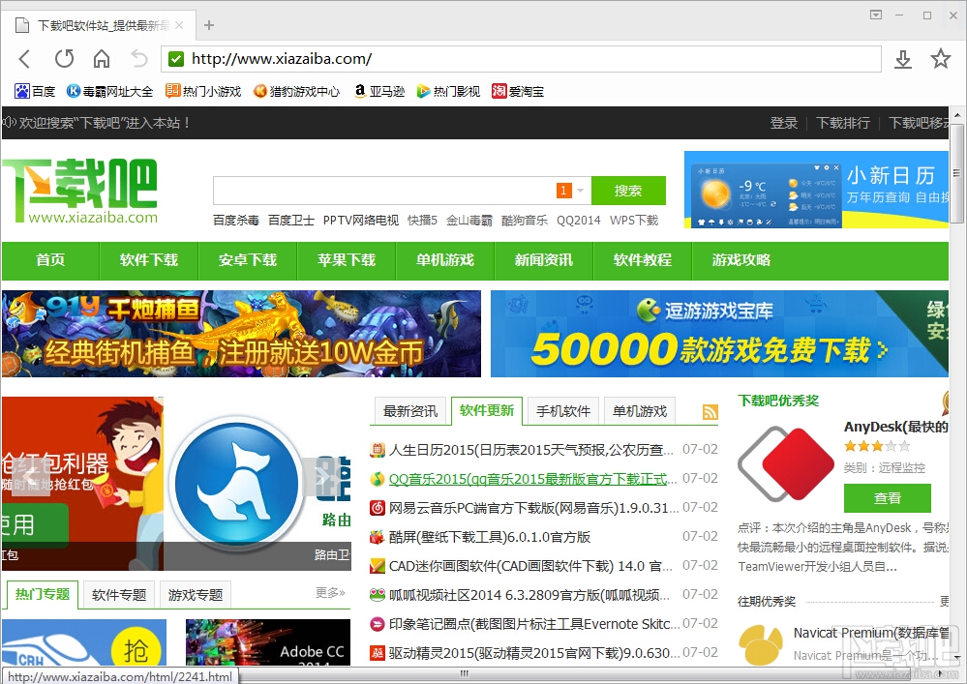
Task: Select the 游戏专题 tab
Action: 196,595
